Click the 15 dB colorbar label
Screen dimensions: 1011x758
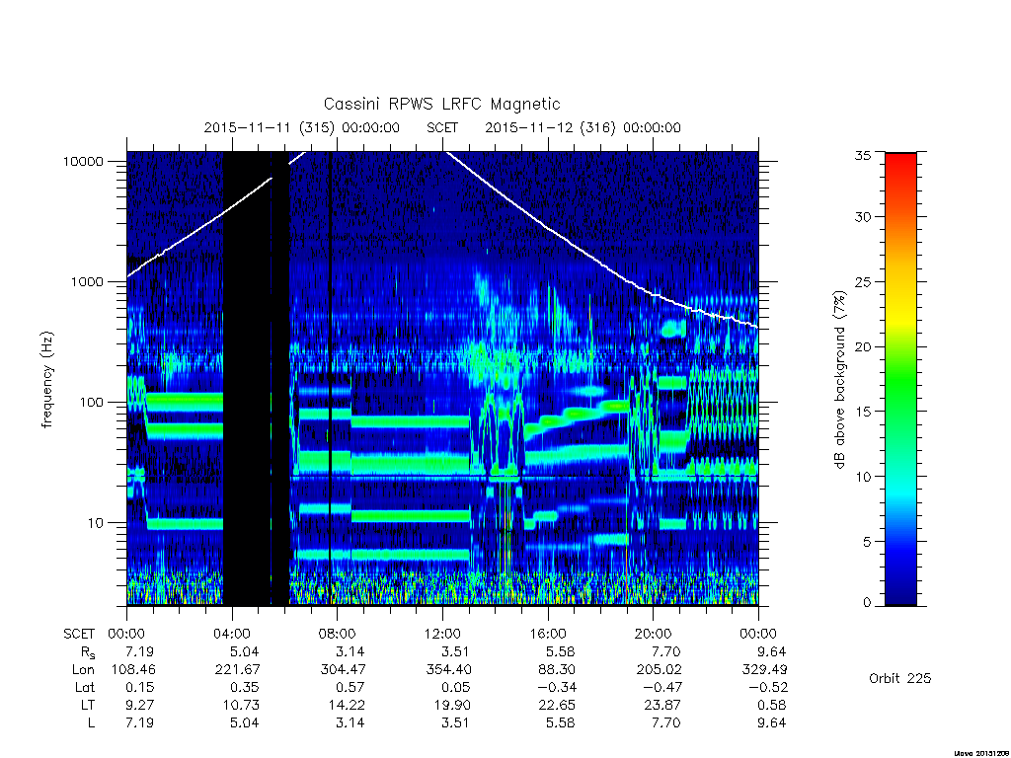[x=863, y=412]
